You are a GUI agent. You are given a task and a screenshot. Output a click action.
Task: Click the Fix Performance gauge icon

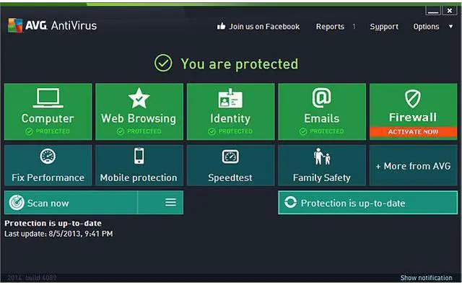pos(48,157)
